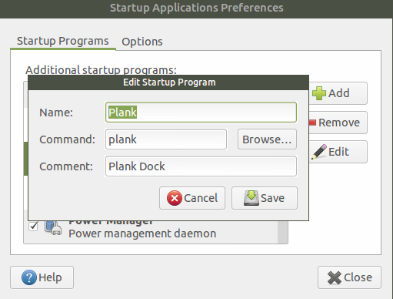This screenshot has height=299, width=393.
Task: Click the green plus Add icon
Action: [x=319, y=93]
